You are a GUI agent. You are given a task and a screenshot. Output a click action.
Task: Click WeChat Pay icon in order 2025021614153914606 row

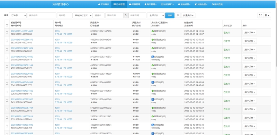click(x=153, y=31)
